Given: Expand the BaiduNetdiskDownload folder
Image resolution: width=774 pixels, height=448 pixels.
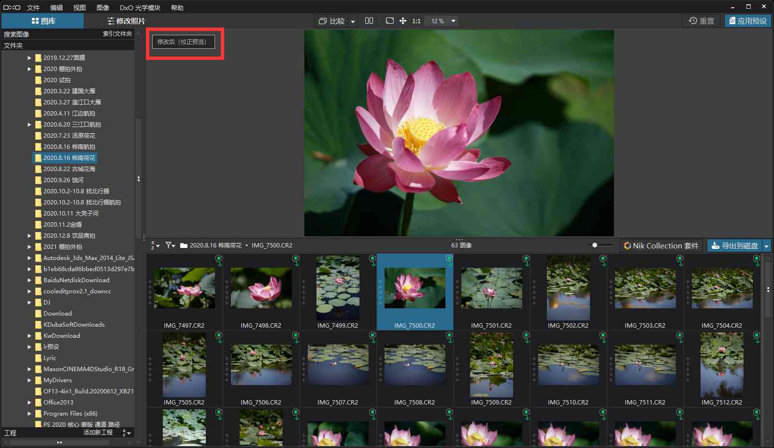Looking at the screenshot, I should (29, 280).
